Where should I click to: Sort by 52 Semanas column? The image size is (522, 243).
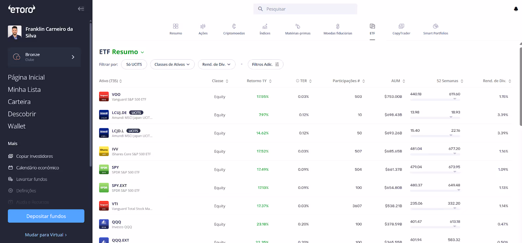coord(450,81)
